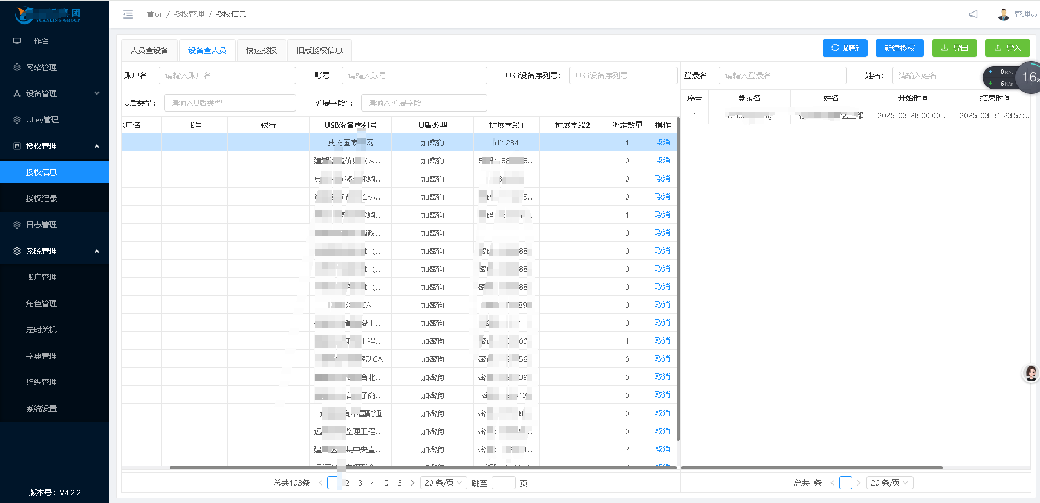1040x503 pixels.
Task: Click the 导出 button
Action: click(x=954, y=48)
